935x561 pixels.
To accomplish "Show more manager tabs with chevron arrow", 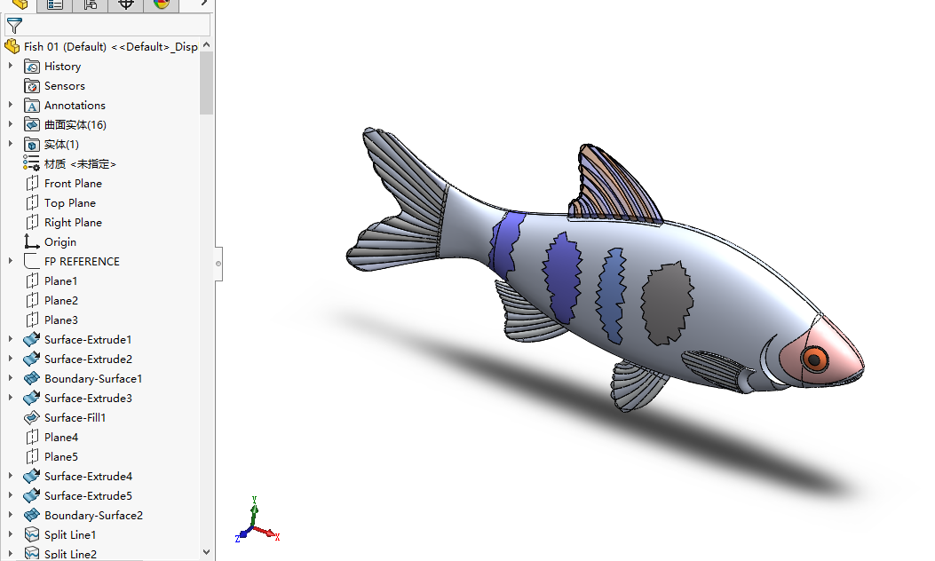I will [203, 4].
